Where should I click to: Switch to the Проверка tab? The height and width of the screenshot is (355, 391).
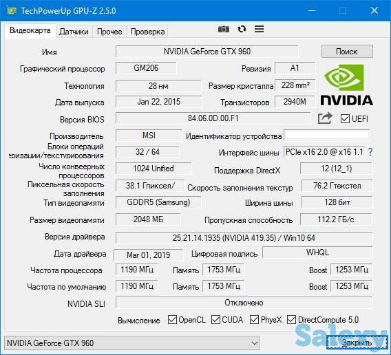pyautogui.click(x=147, y=32)
